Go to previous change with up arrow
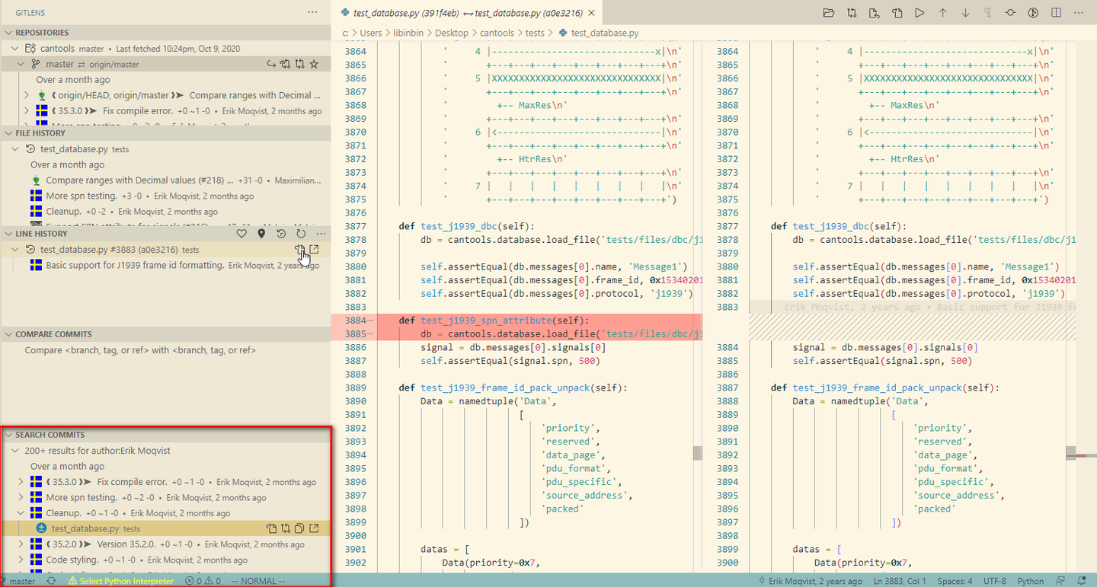The image size is (1097, 587). tap(943, 13)
